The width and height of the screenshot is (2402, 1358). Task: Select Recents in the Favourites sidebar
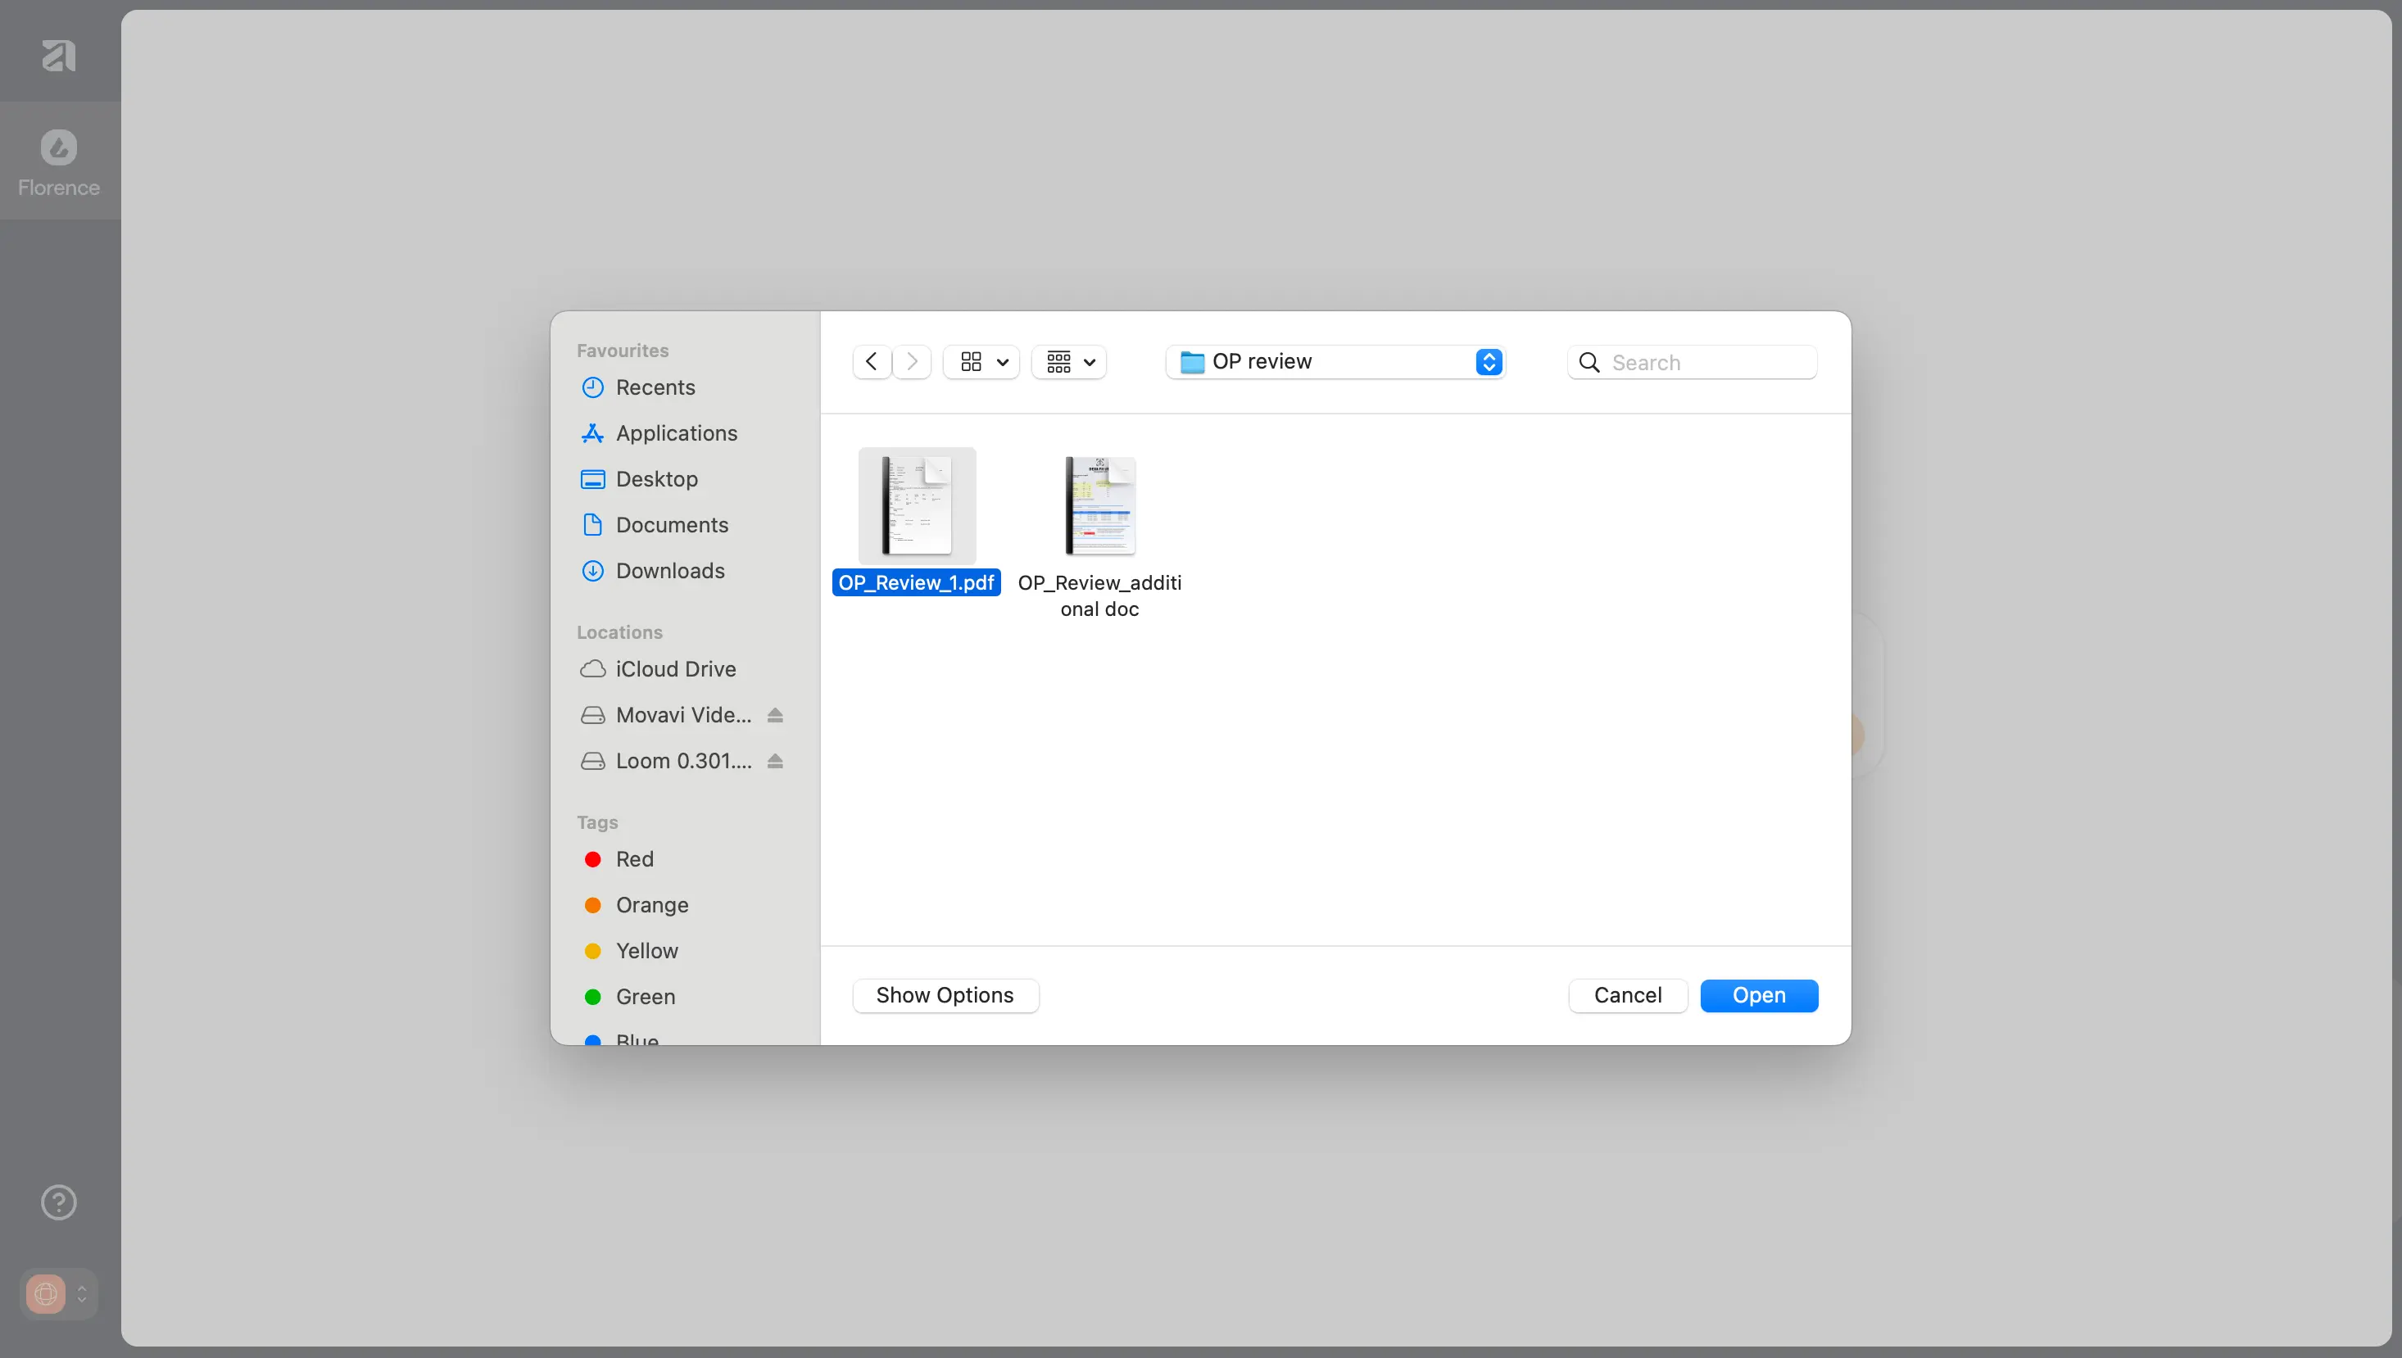655,387
